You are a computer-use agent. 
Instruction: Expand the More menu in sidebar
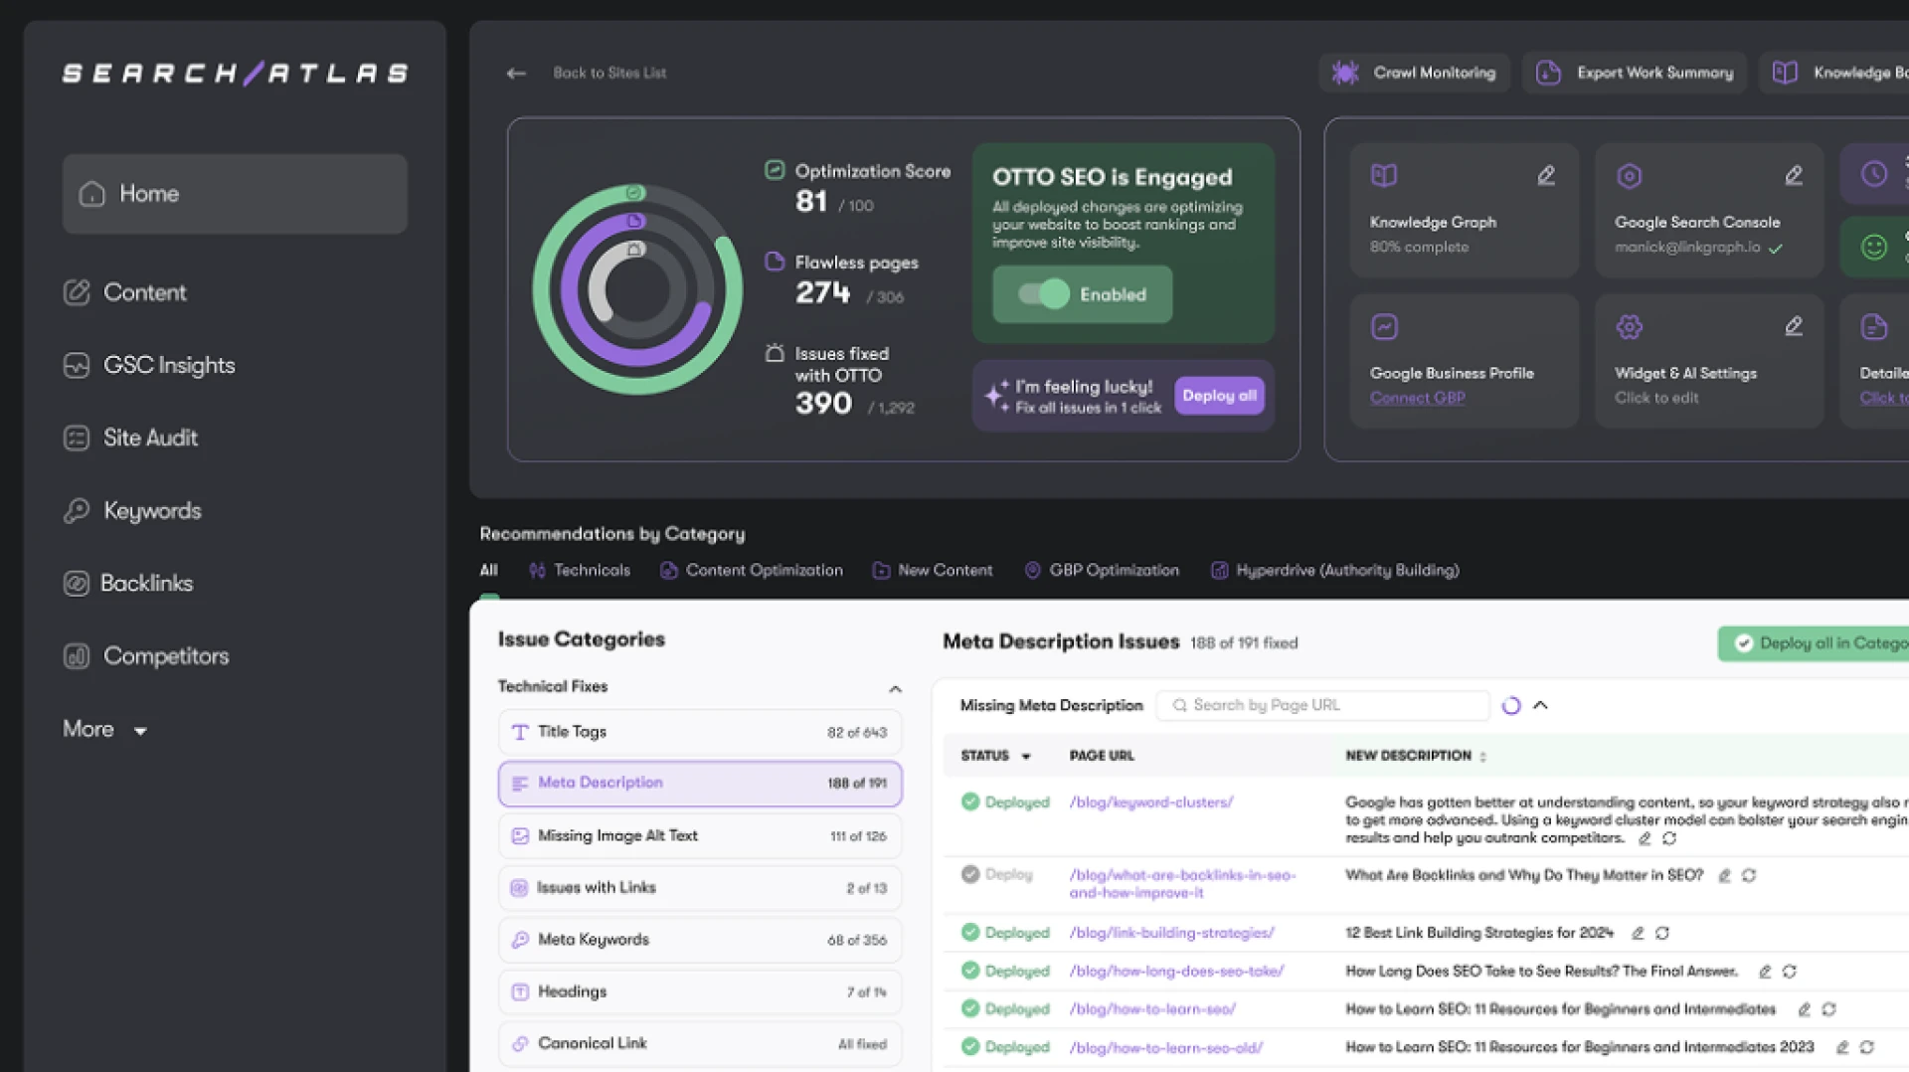point(104,729)
